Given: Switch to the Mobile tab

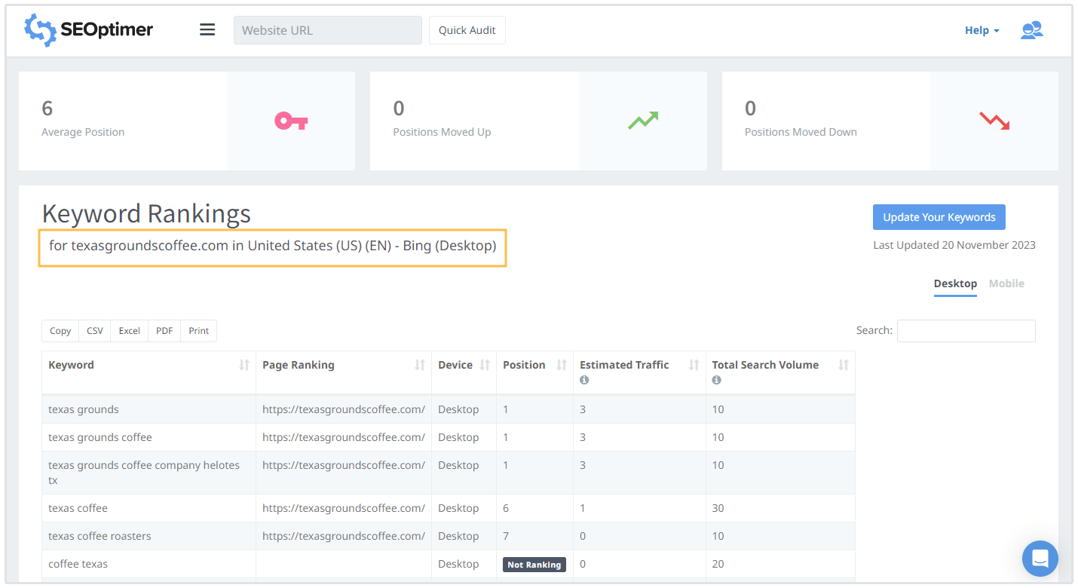Looking at the screenshot, I should click(x=1006, y=283).
